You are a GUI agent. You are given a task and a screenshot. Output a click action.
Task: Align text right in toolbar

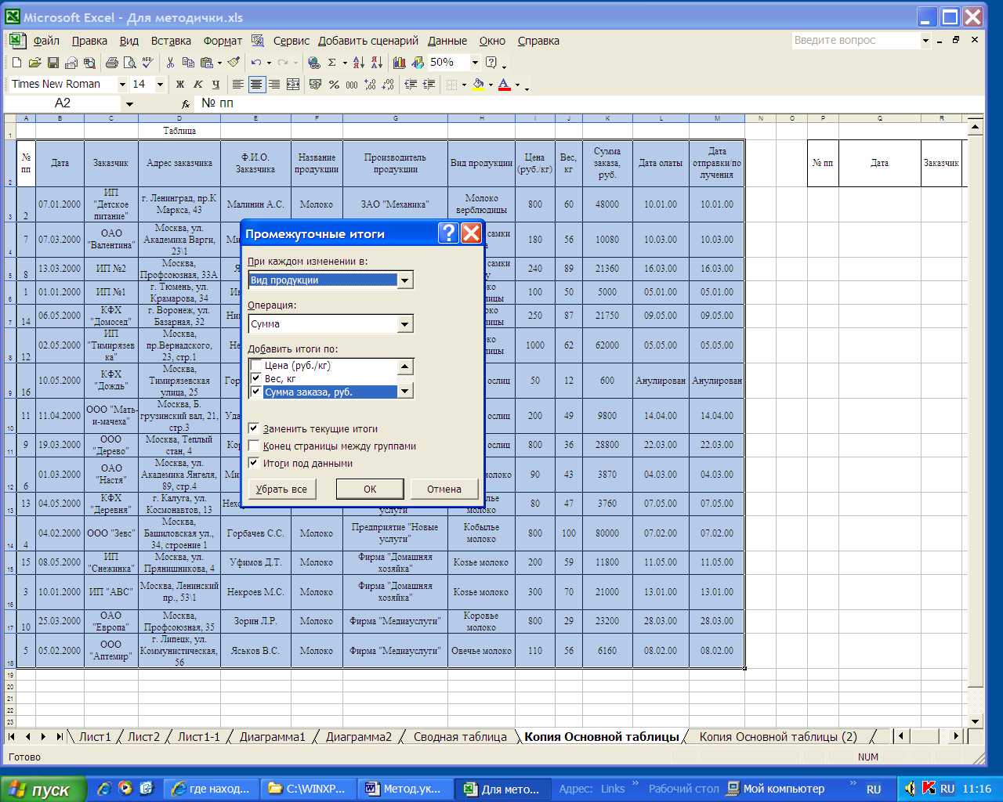click(x=274, y=85)
